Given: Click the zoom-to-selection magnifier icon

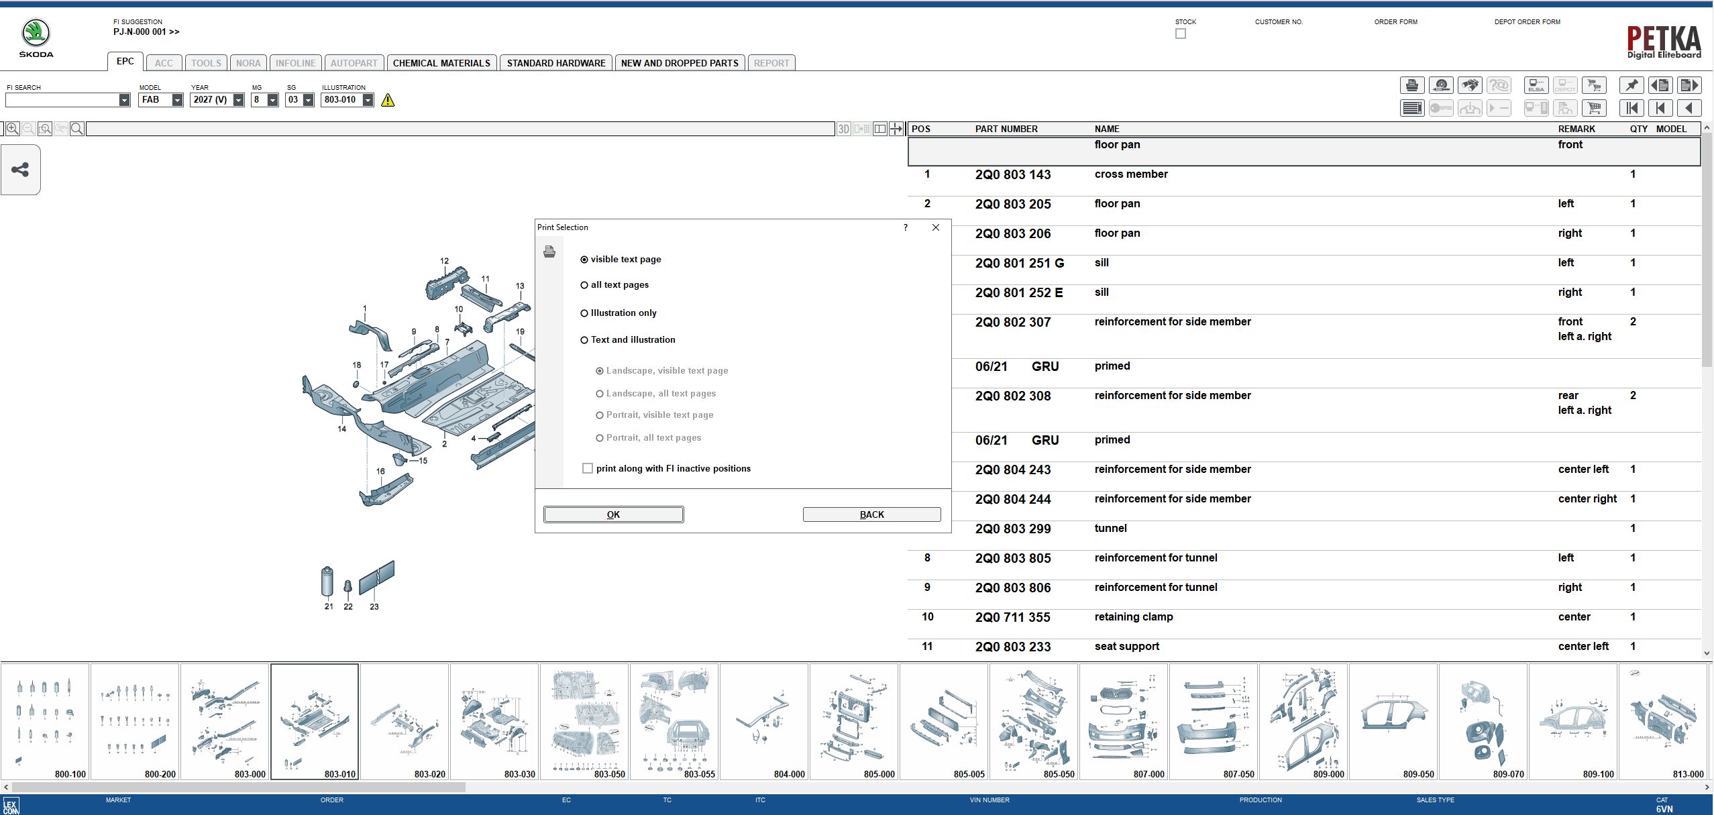Looking at the screenshot, I should [x=45, y=129].
